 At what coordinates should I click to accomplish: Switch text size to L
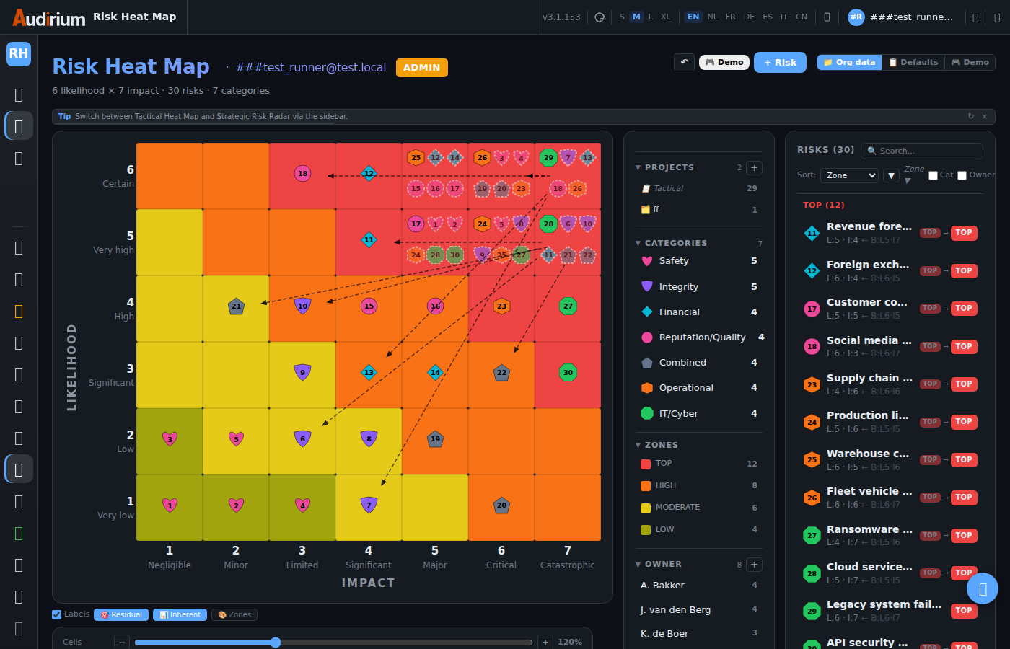[x=651, y=17]
